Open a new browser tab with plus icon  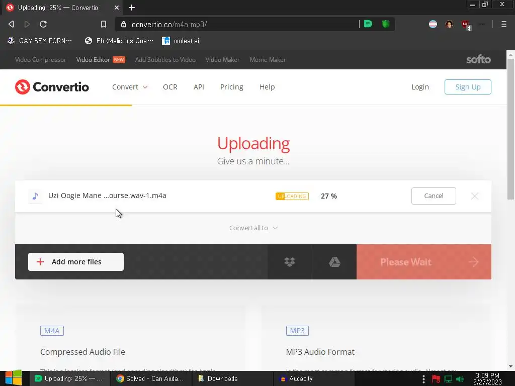132,8
